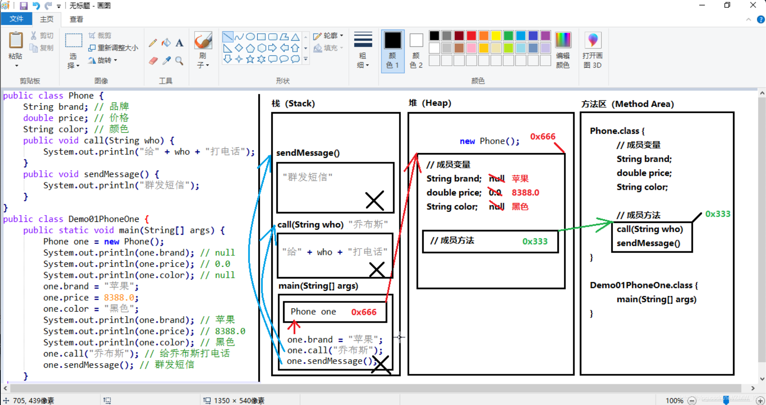Click the Brushes tool icon

[203, 40]
